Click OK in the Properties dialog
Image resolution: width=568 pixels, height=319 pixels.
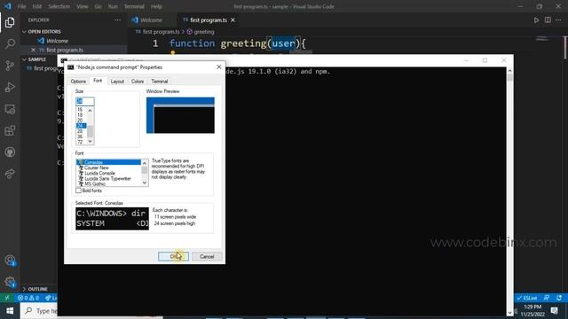point(173,256)
